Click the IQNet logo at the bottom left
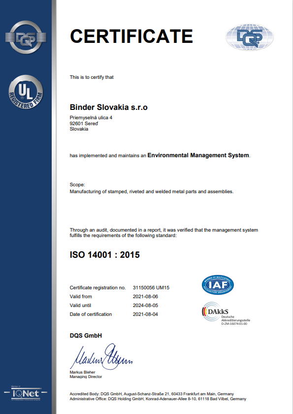 [x=26, y=393]
